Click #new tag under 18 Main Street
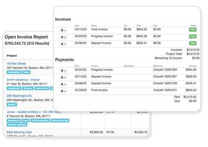Screen dimensions: 208x147 click(x=26, y=72)
